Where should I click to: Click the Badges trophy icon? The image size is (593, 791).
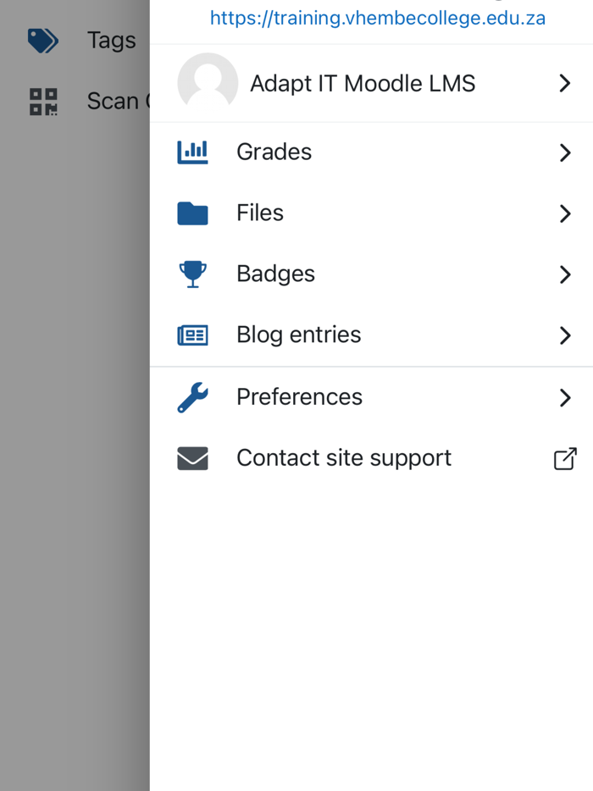point(192,274)
